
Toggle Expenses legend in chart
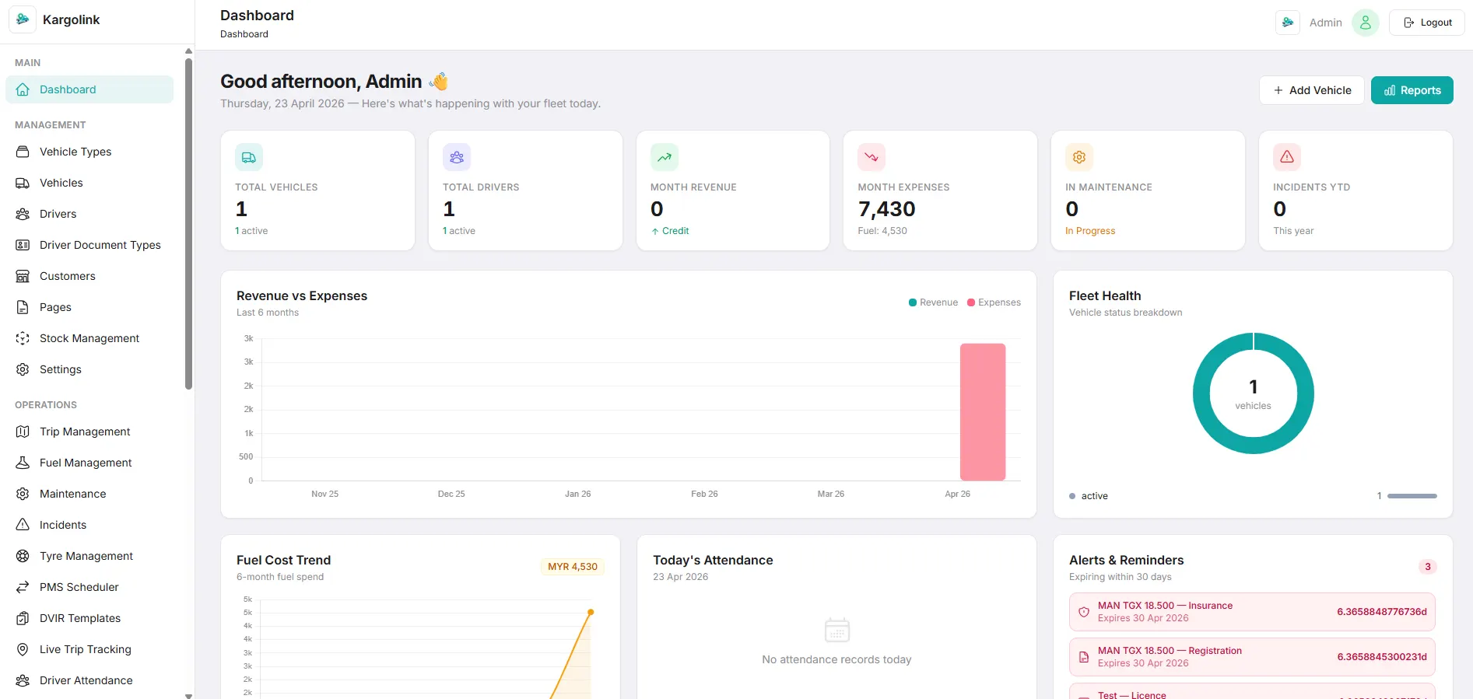click(994, 302)
